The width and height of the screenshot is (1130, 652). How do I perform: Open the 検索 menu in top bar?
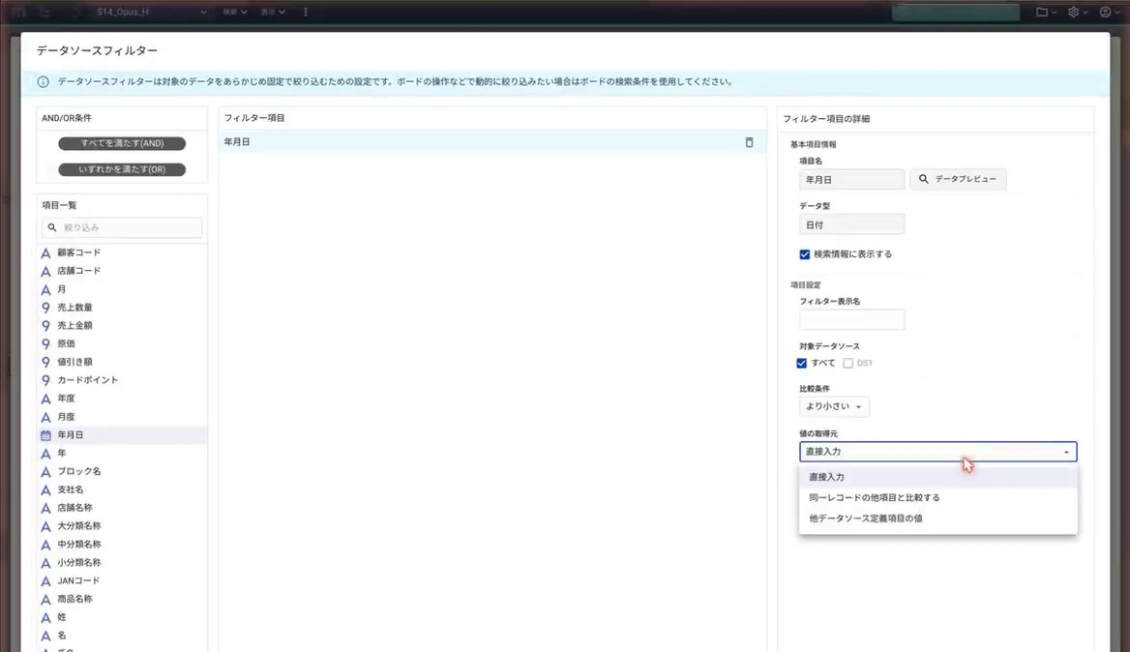pyautogui.click(x=235, y=13)
